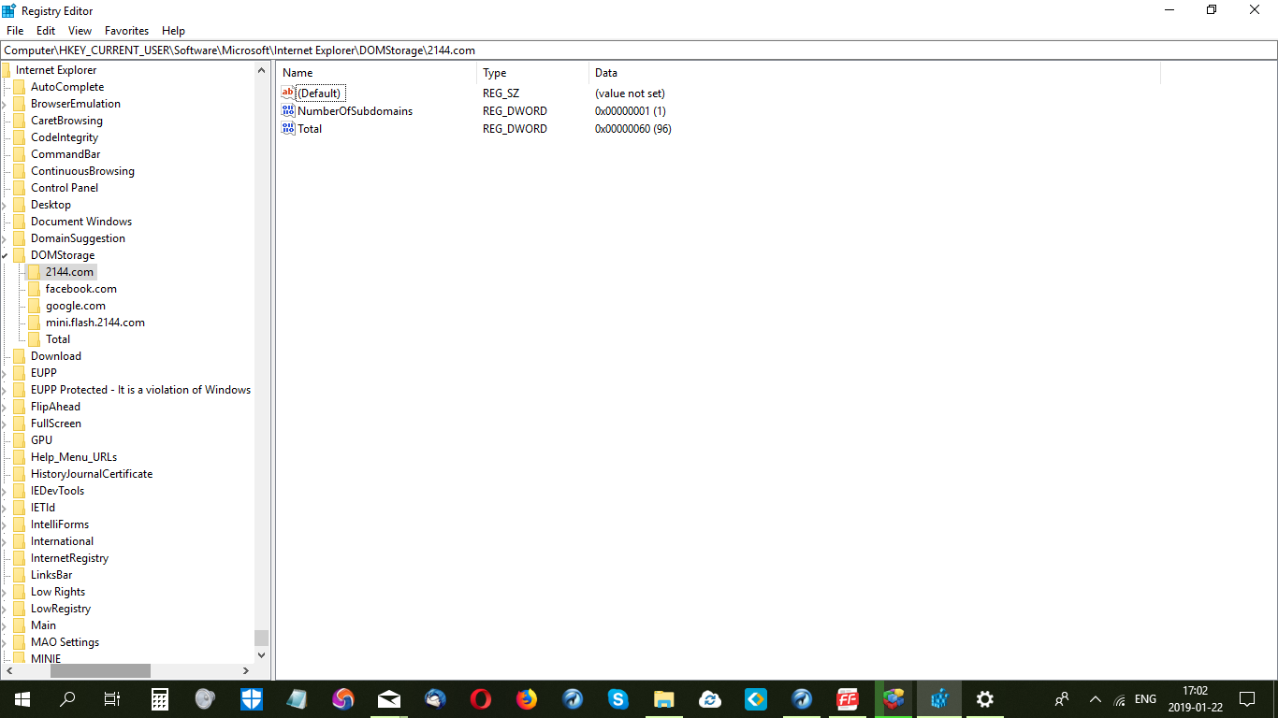
Task: Select the (Default) value name
Action: (x=319, y=93)
